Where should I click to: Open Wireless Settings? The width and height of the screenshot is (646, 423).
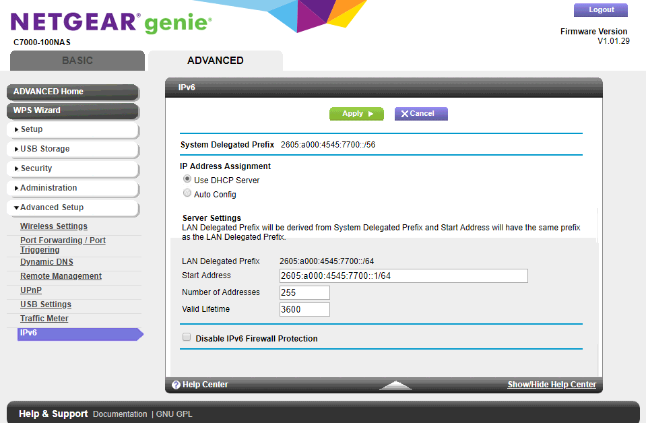click(x=53, y=226)
